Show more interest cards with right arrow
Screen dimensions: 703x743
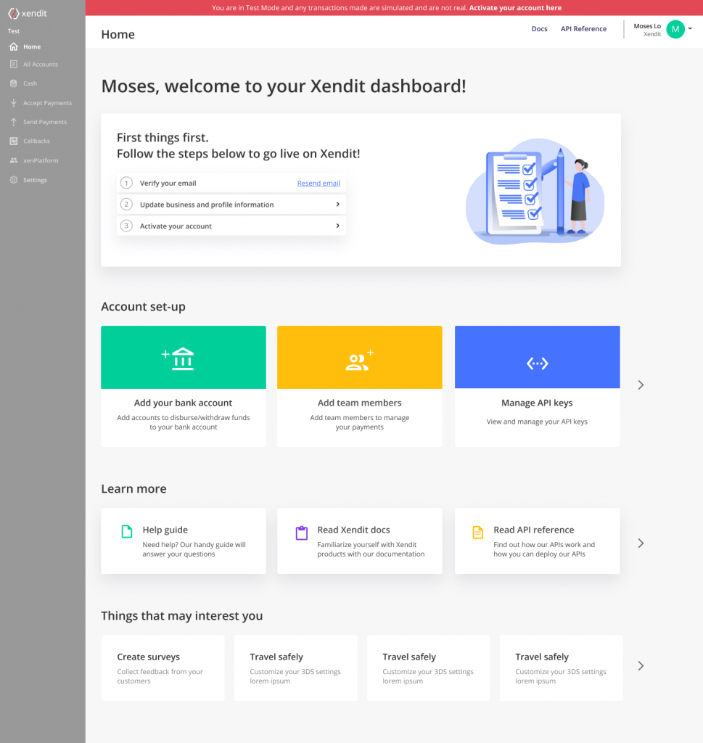[x=641, y=666]
